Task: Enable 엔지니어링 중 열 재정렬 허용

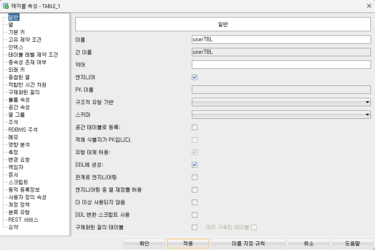Action: tap(194, 190)
